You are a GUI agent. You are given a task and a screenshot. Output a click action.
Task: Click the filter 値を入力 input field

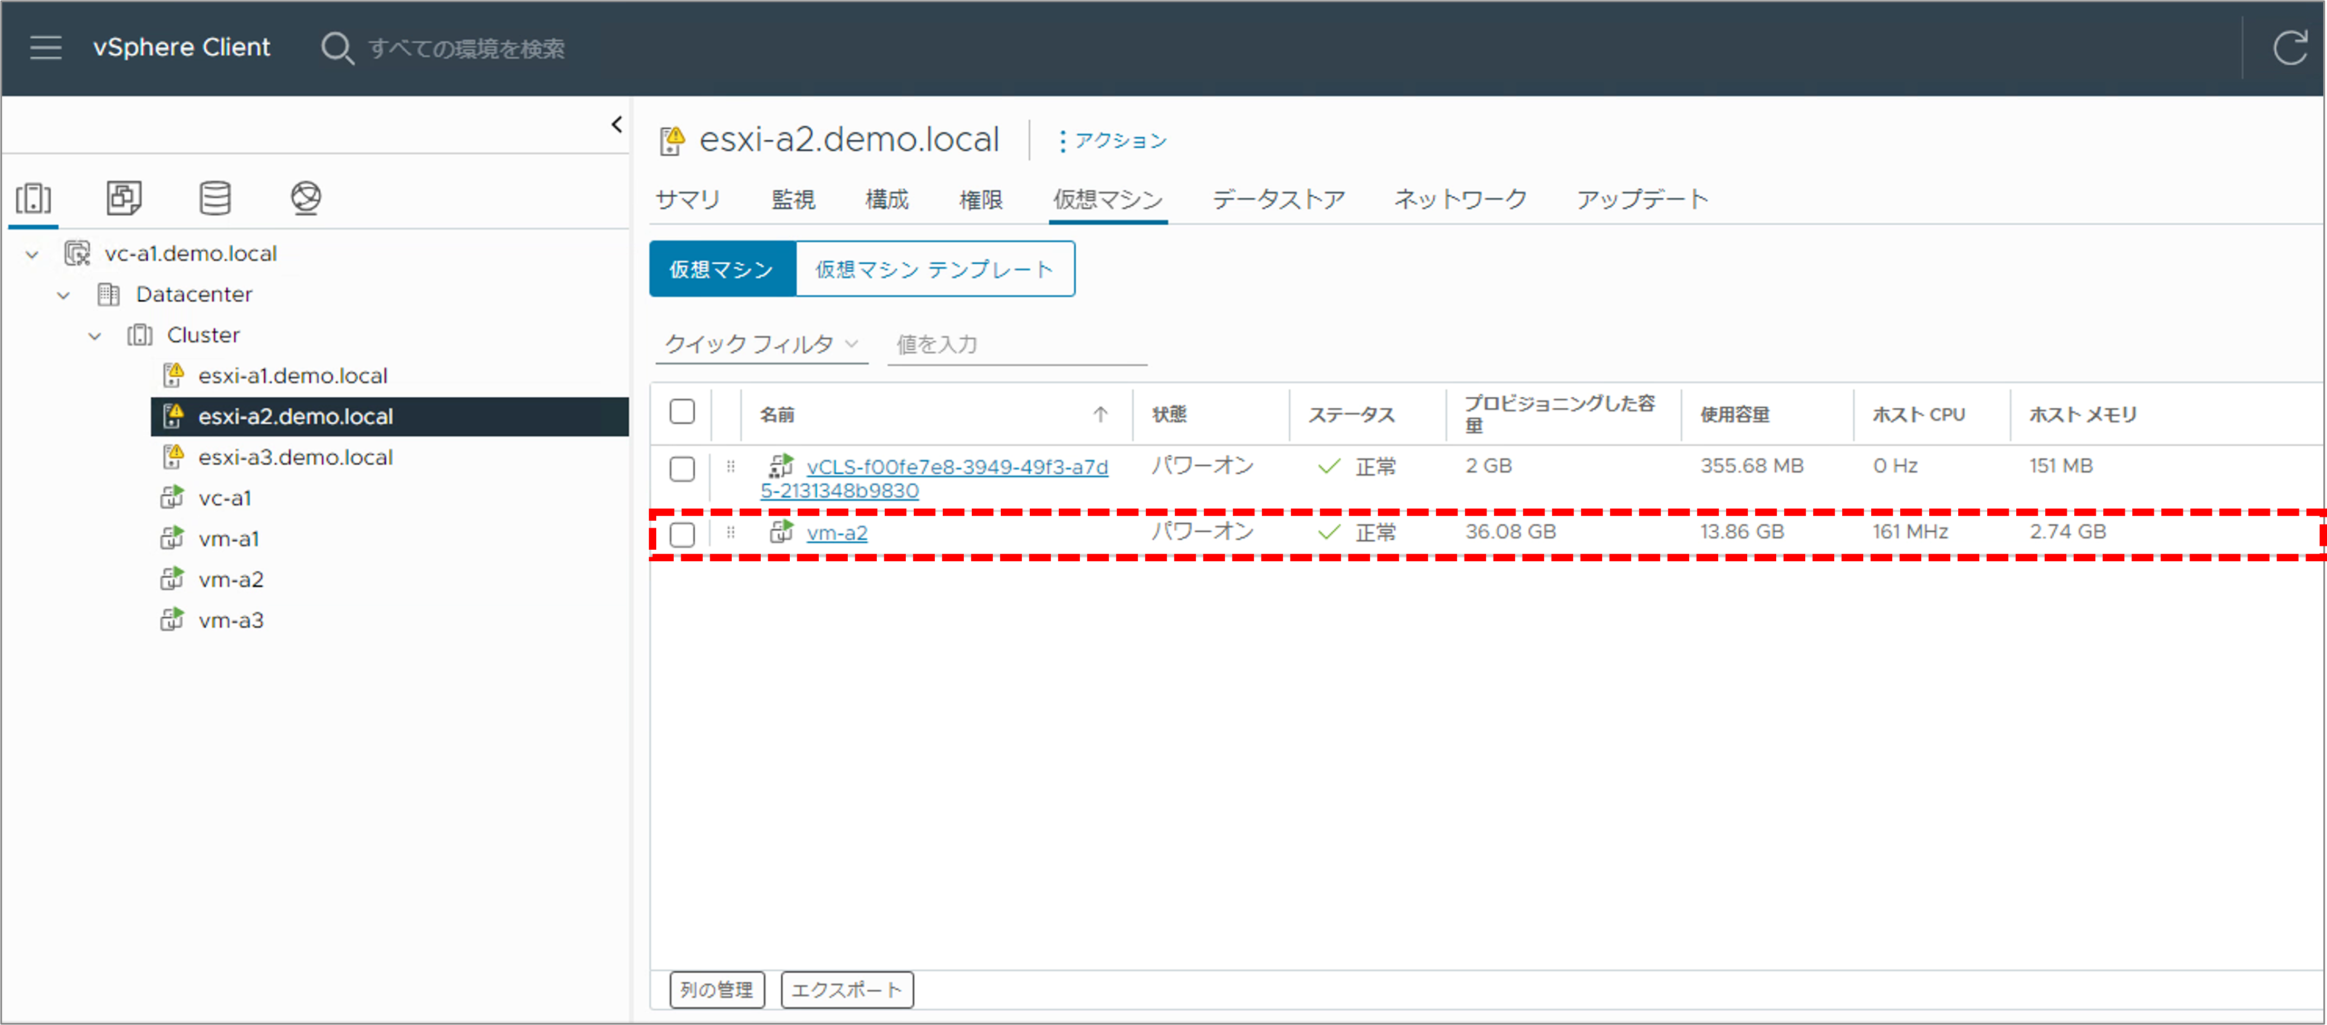1017,344
